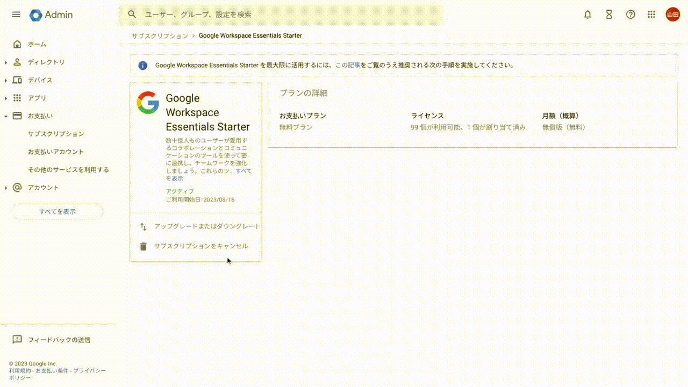Screen dimensions: 688x387
Task: Click the ライセンス column label
Action: [427, 116]
